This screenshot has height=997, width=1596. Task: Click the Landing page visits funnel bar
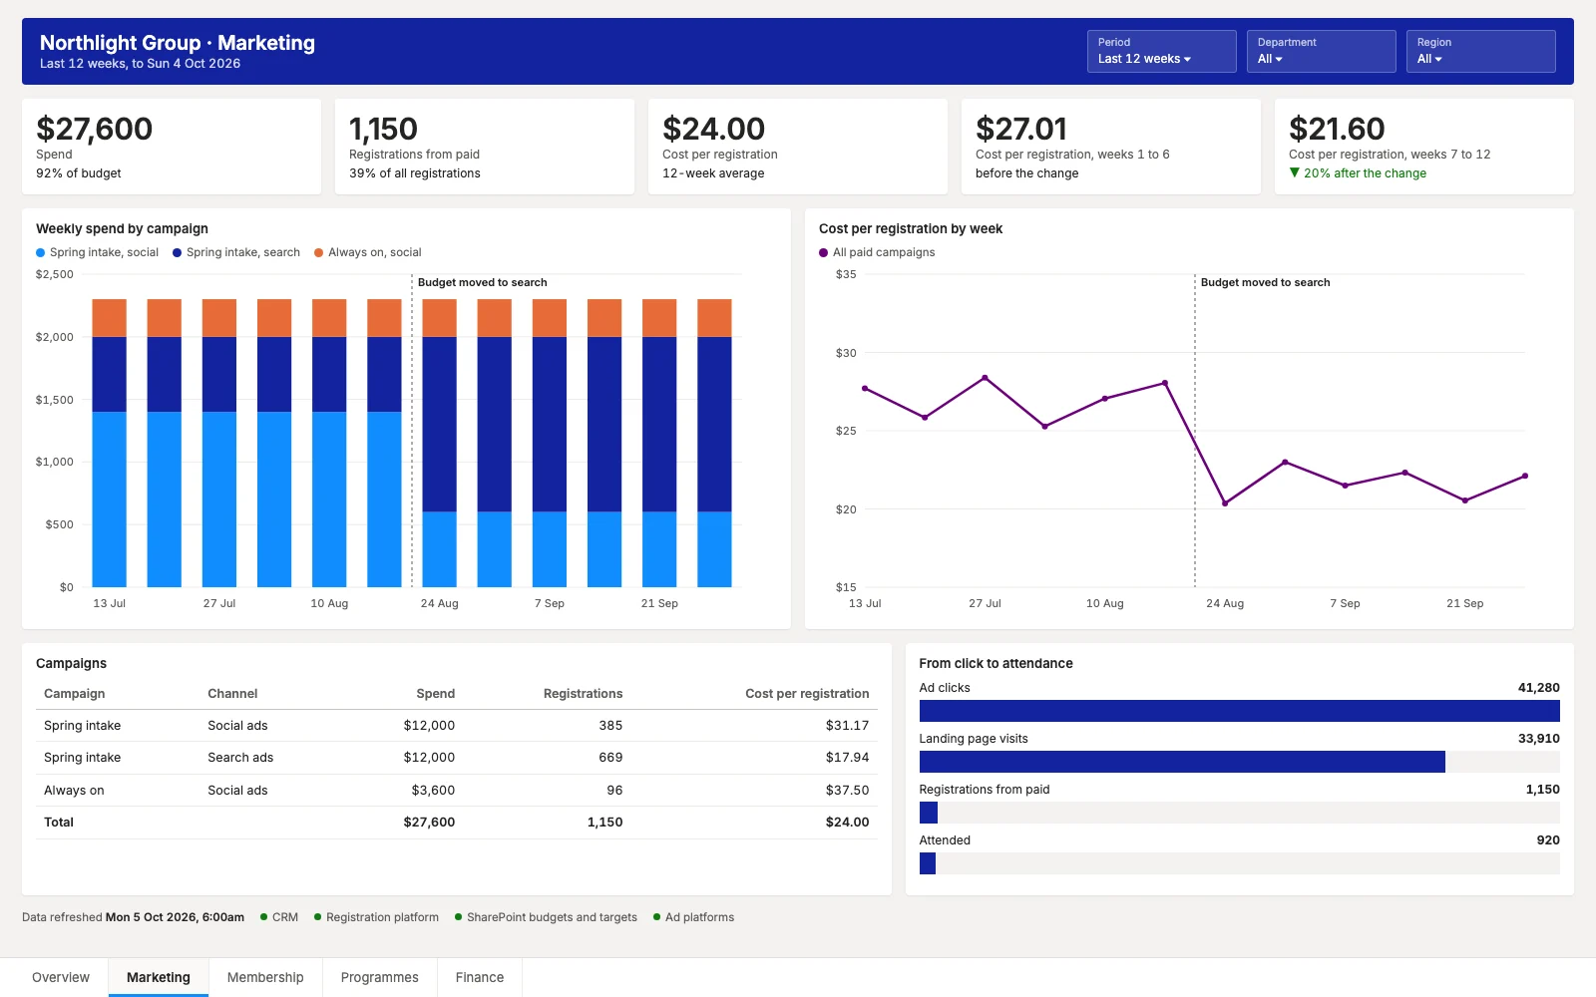[x=1182, y=762]
